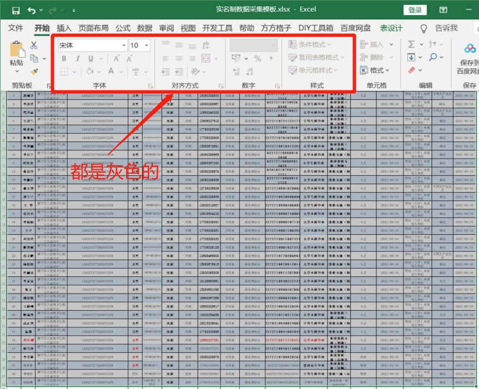The width and height of the screenshot is (479, 389).
Task: Open the 格式 cells dropdown
Action: coord(375,70)
